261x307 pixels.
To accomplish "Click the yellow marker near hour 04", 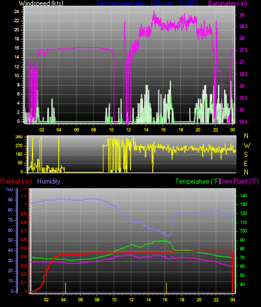I will point(66,288).
